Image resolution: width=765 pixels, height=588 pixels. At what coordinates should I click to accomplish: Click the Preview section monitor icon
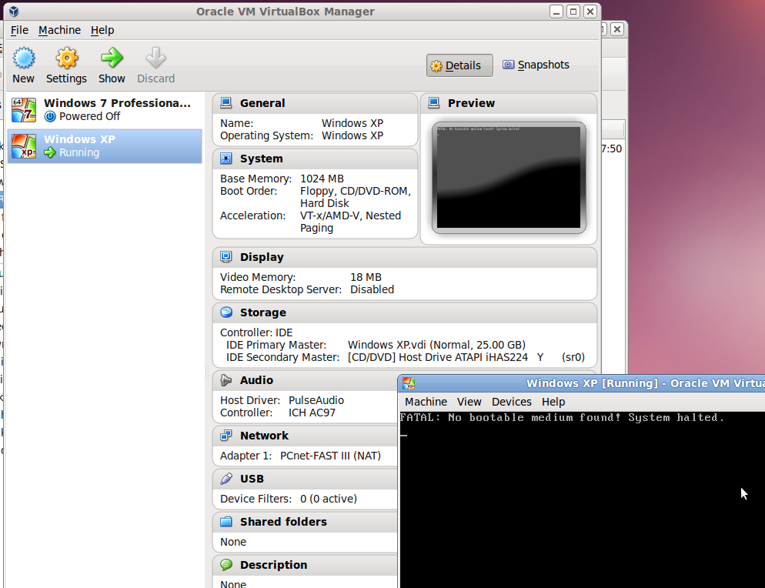[x=434, y=103]
